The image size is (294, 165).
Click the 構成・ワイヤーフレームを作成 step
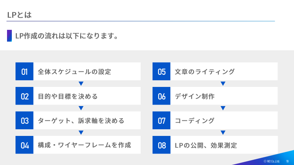tap(78, 145)
